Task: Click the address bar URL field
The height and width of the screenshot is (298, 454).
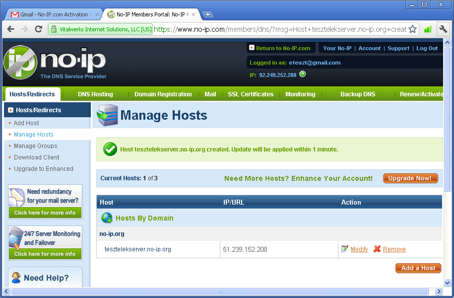Action: point(278,29)
